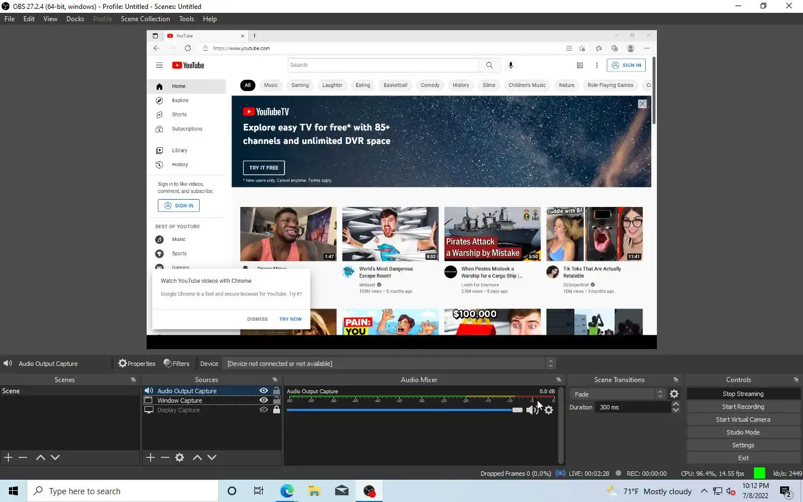Open Microsoft Edge from the taskbar
803x502 pixels.
click(287, 491)
